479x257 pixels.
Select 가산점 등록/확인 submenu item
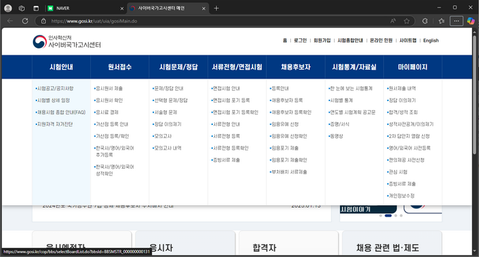click(x=112, y=136)
